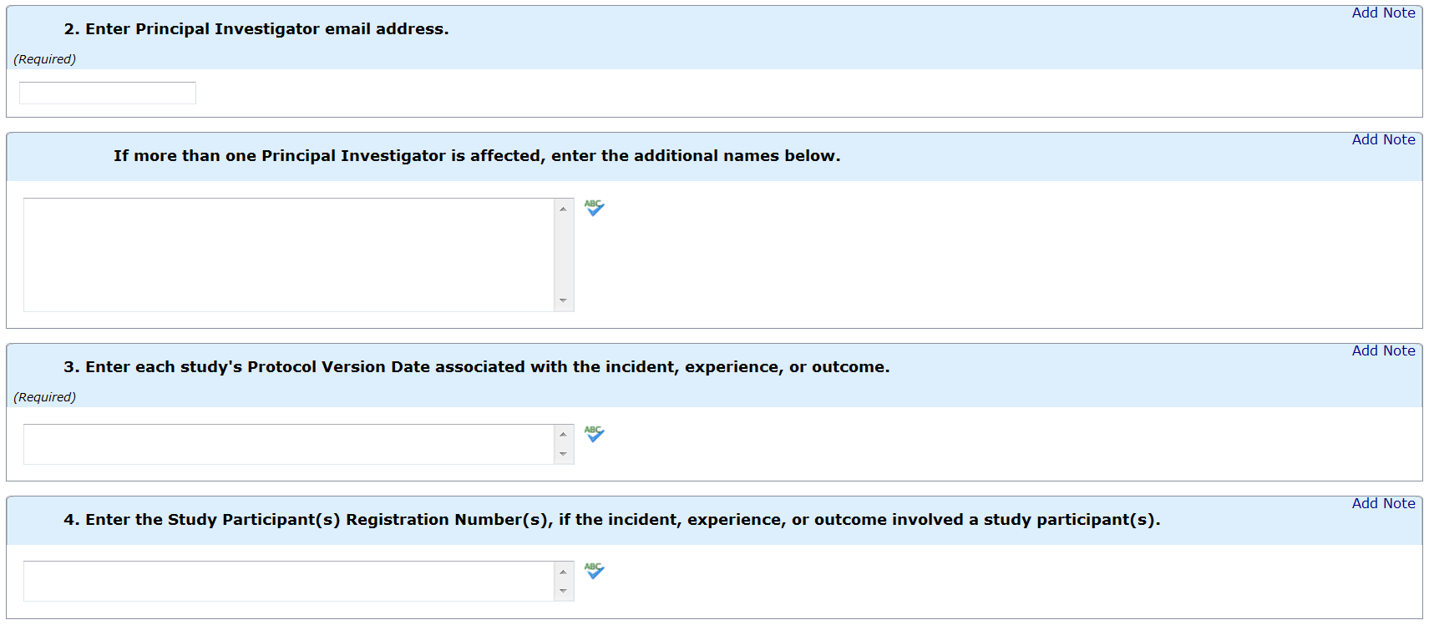Add Note to question 3 Protocol Version Date
The height and width of the screenshot is (625, 1429).
pos(1383,351)
